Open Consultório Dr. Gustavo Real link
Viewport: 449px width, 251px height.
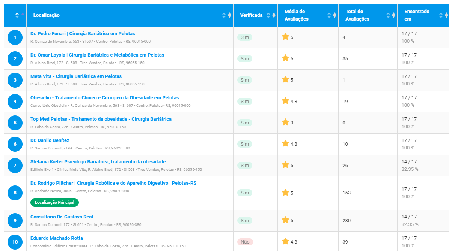click(x=62, y=217)
